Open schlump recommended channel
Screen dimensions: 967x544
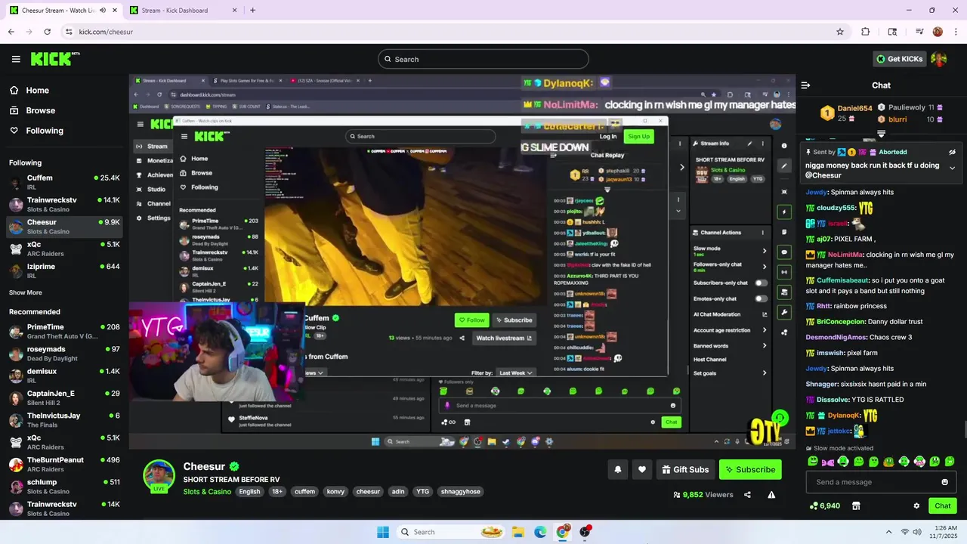click(x=64, y=486)
